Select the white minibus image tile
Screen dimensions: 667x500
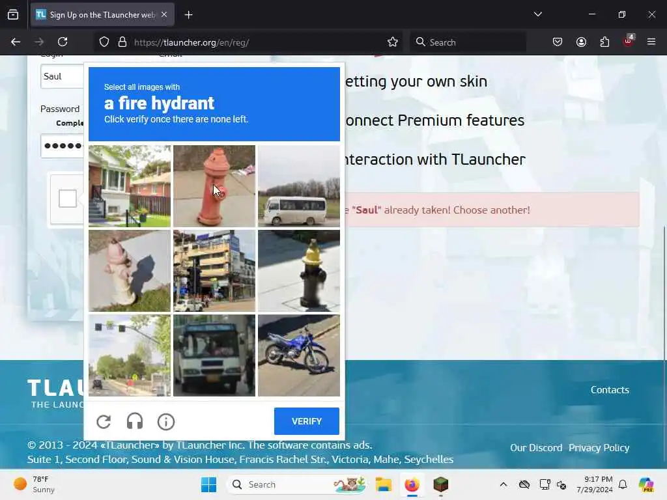click(x=299, y=186)
